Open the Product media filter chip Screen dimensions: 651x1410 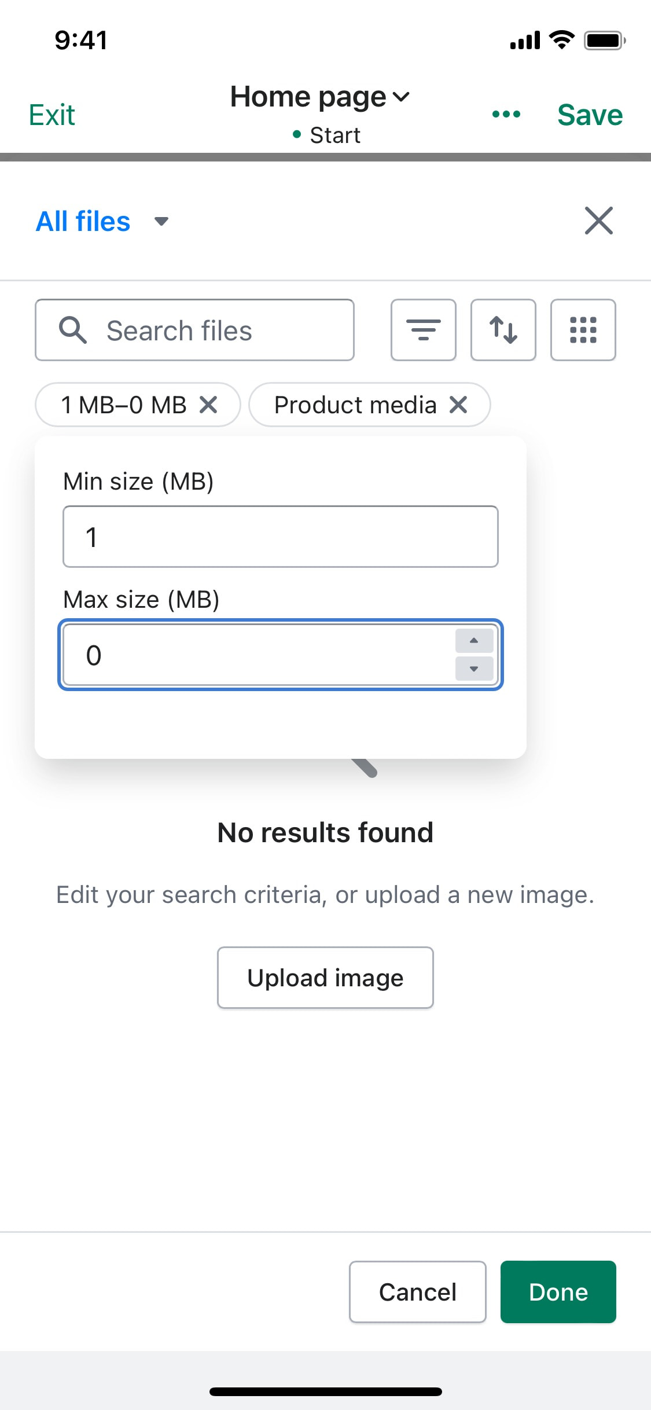click(355, 405)
